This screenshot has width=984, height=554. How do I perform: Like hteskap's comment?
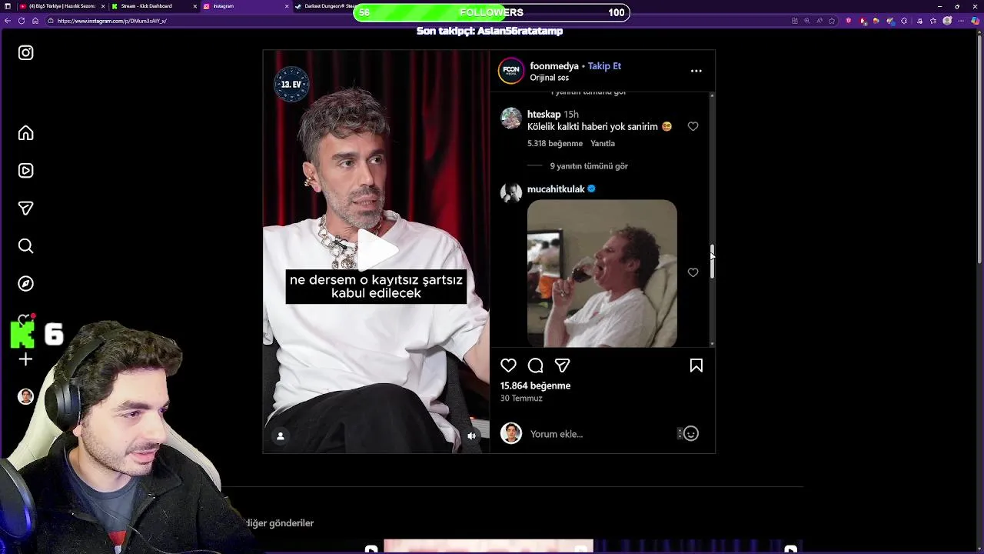[693, 126]
